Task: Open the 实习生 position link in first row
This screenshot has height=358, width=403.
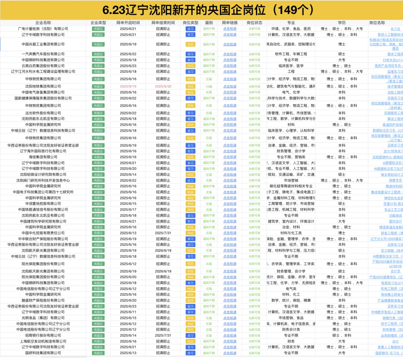Action: (395, 29)
